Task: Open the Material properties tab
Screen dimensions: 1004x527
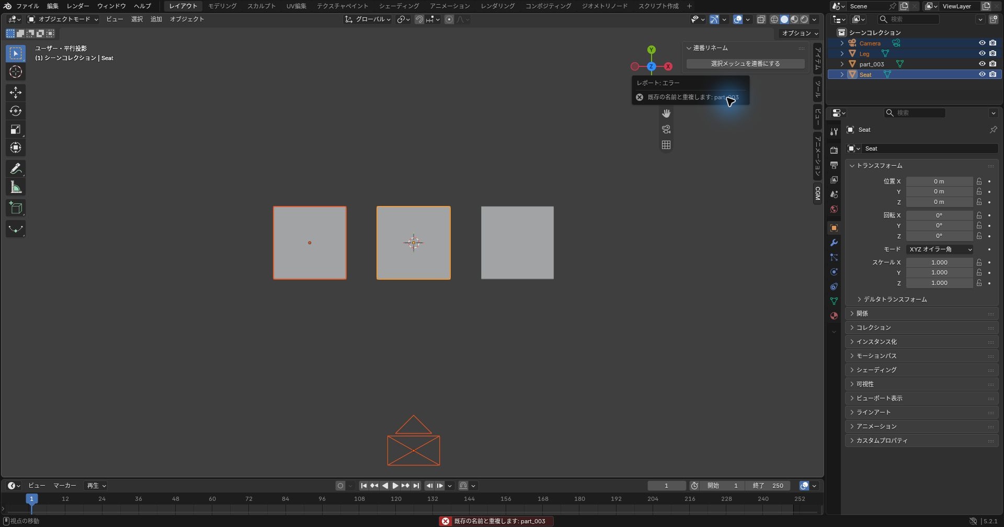Action: 834,316
